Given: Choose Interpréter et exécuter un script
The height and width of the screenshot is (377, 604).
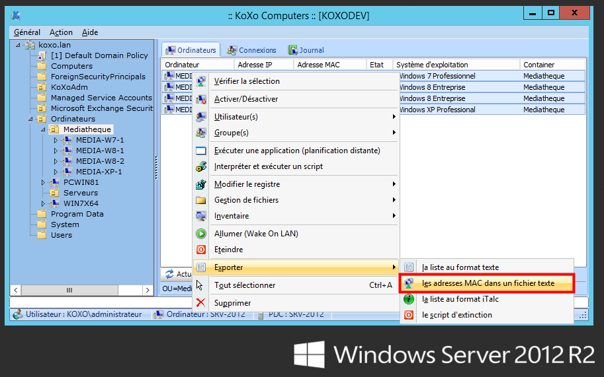Looking at the screenshot, I should pyautogui.click(x=296, y=166).
